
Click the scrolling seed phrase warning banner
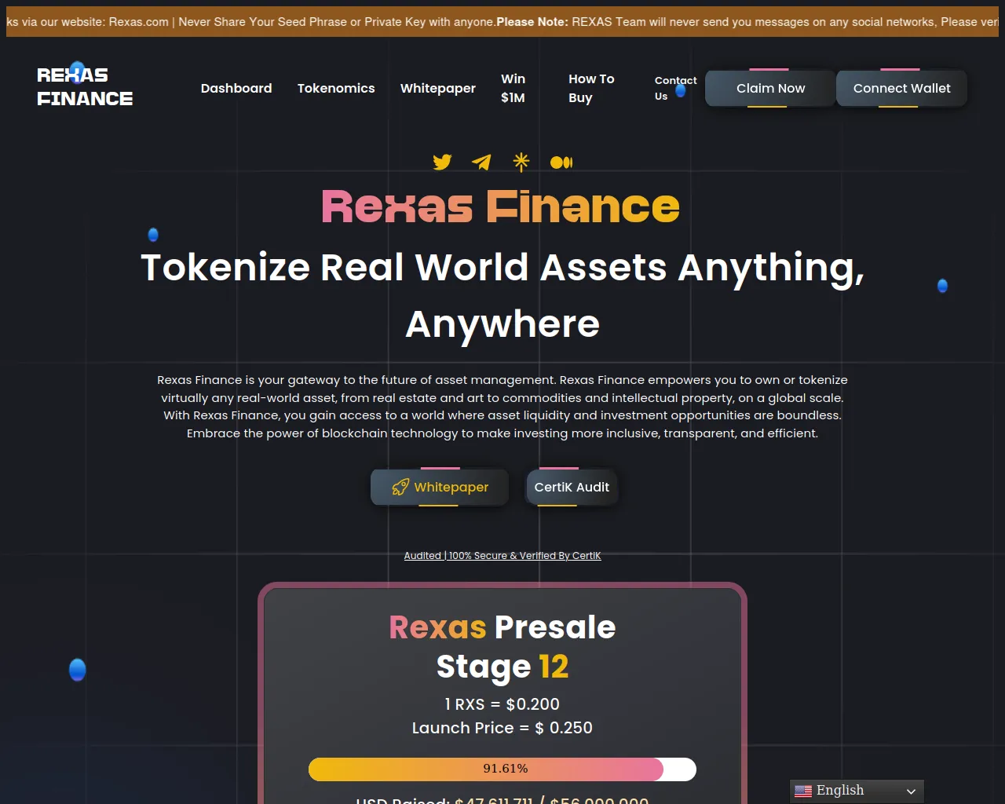click(502, 22)
